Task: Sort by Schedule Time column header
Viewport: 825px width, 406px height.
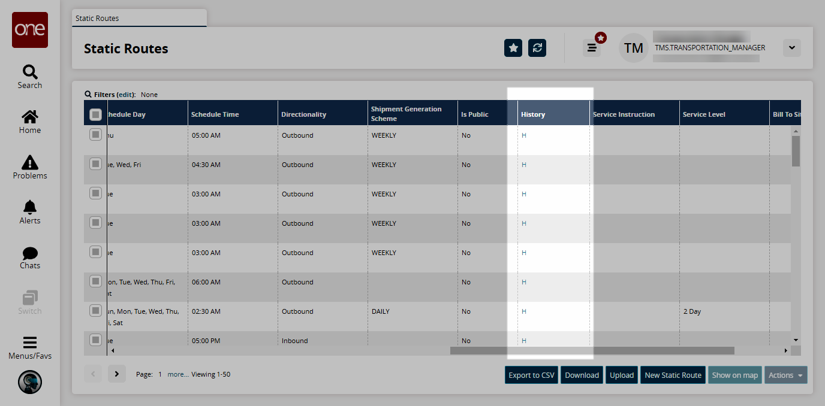Action: (233, 114)
